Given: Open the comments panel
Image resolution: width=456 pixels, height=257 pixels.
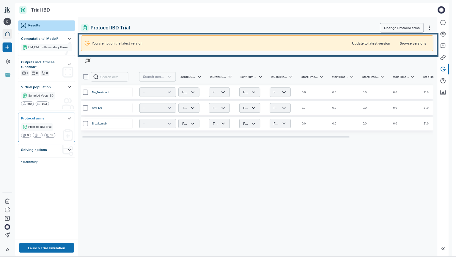Looking at the screenshot, I should [443, 46].
